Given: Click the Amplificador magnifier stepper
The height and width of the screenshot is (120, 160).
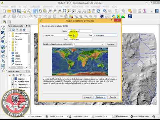Looking at the screenshot, I should pos(93,116).
